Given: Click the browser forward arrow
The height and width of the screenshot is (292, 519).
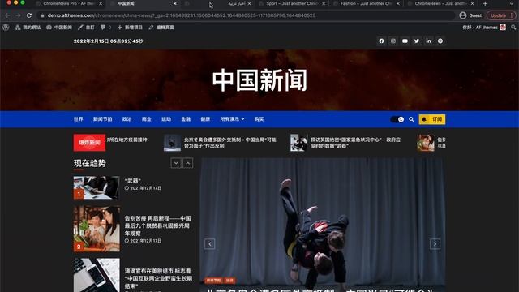Looking at the screenshot, I should (18, 15).
